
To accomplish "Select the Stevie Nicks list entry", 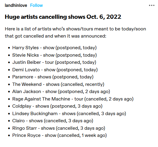I will click(x=54, y=55).
